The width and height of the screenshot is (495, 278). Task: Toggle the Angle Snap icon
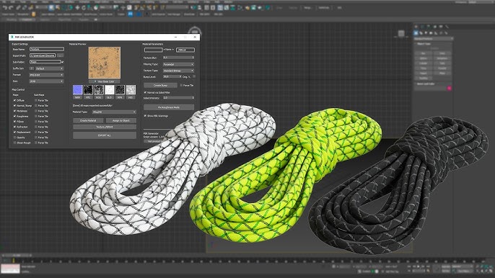click(x=144, y=8)
